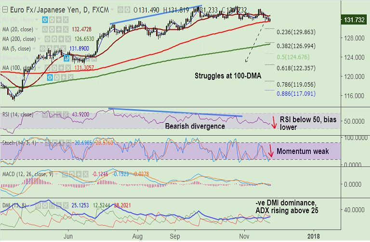Image resolution: width=370 pixels, height=242 pixels.
Task: Open format gear for MA (20, close)
Action: tap(52, 29)
